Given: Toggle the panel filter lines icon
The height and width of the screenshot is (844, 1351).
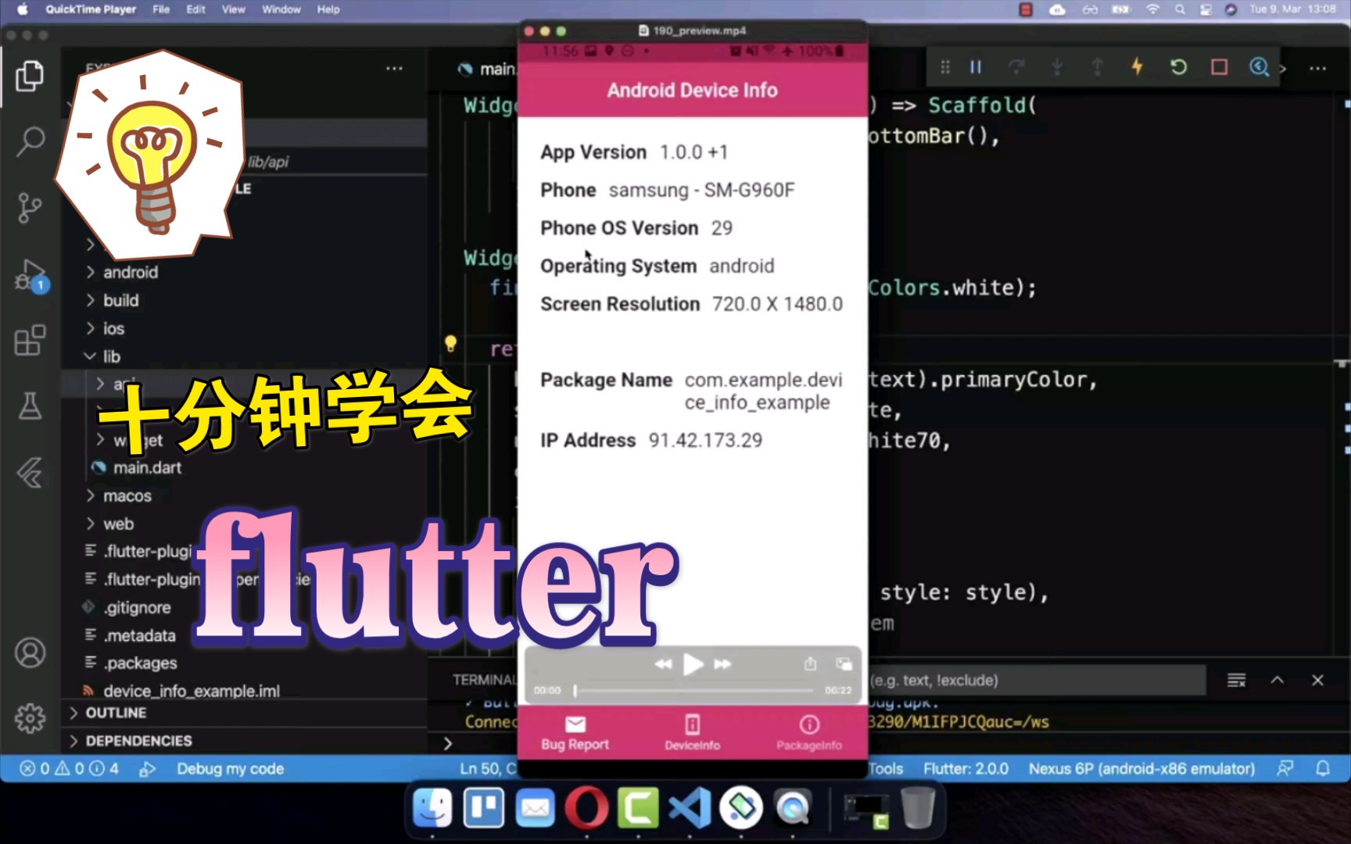Looking at the screenshot, I should coord(1236,680).
